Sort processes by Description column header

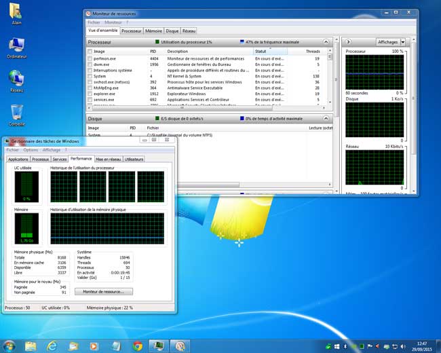coord(178,51)
